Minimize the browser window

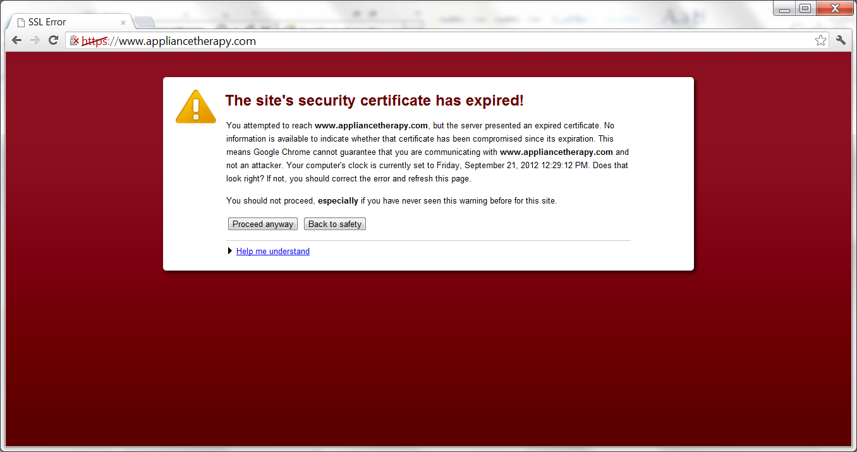(x=784, y=8)
